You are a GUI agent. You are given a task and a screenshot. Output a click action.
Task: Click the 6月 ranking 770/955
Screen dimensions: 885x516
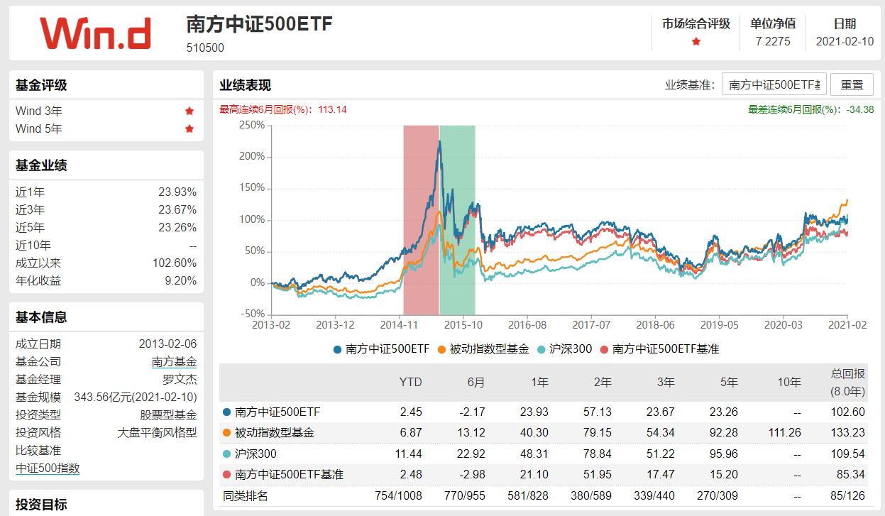[x=464, y=495]
